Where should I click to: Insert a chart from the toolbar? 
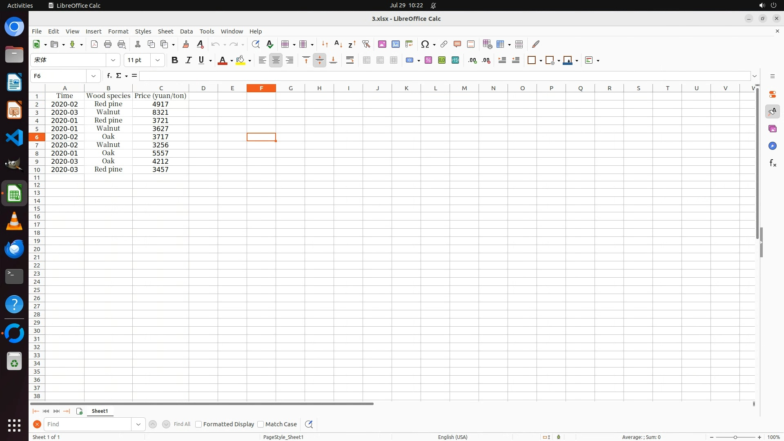pos(395,44)
